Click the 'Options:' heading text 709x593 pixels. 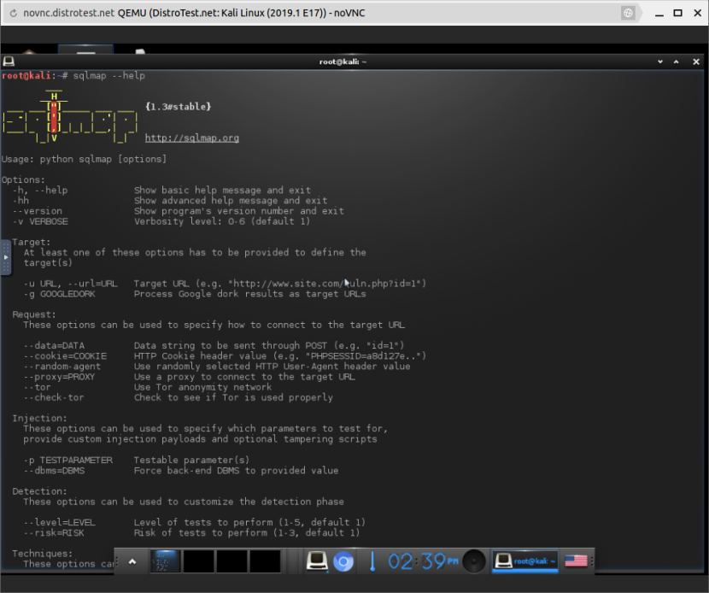pos(23,179)
